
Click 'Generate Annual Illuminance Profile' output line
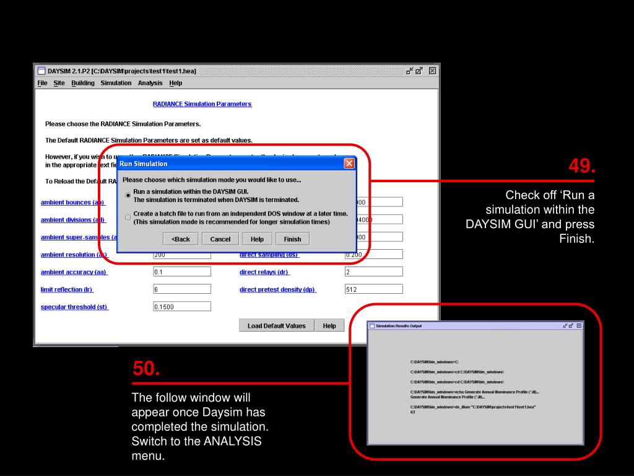pos(448,397)
